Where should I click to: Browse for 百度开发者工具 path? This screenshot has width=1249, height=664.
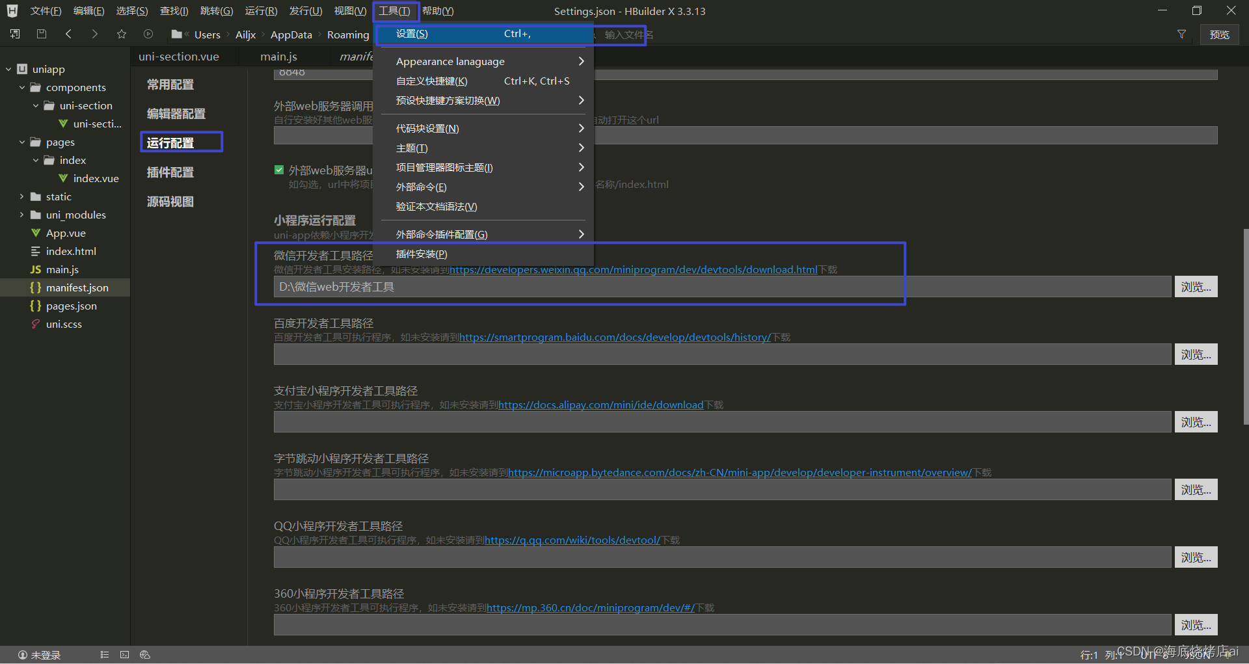tap(1196, 354)
